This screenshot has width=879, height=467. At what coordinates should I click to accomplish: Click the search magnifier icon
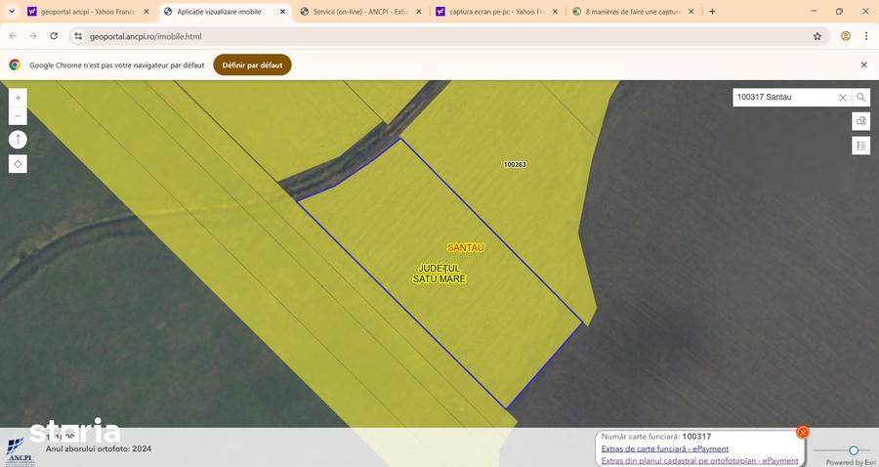(861, 97)
